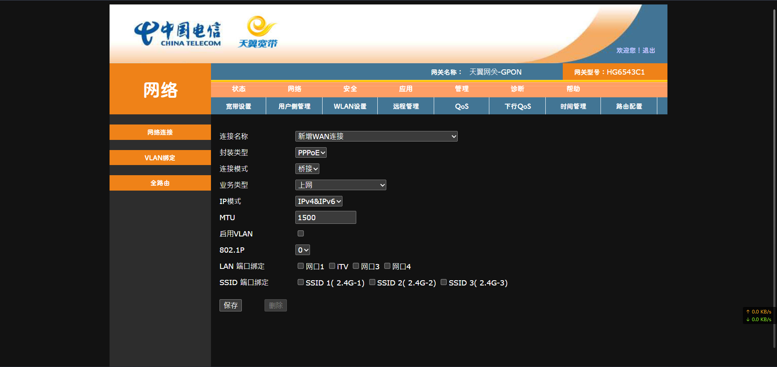Image resolution: width=777 pixels, height=367 pixels.
Task: Click the MTU input field
Action: [x=325, y=217]
